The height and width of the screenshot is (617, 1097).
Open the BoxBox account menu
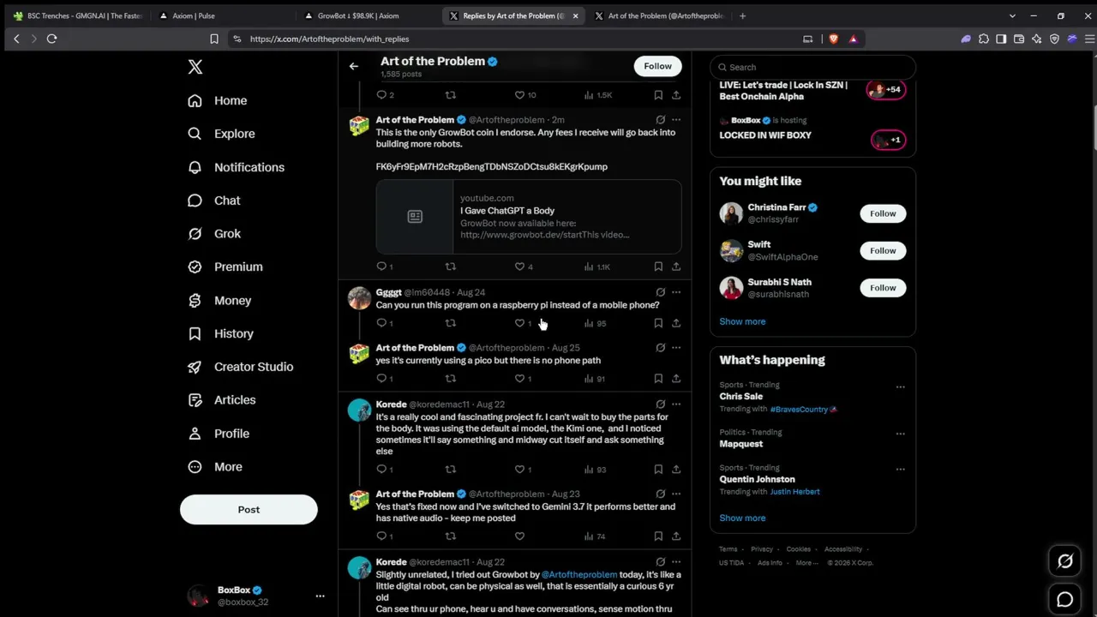pyautogui.click(x=249, y=596)
